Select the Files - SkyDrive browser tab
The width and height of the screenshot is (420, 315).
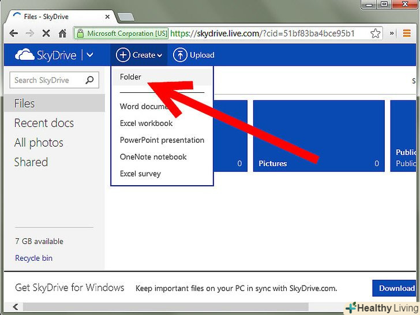coord(62,17)
